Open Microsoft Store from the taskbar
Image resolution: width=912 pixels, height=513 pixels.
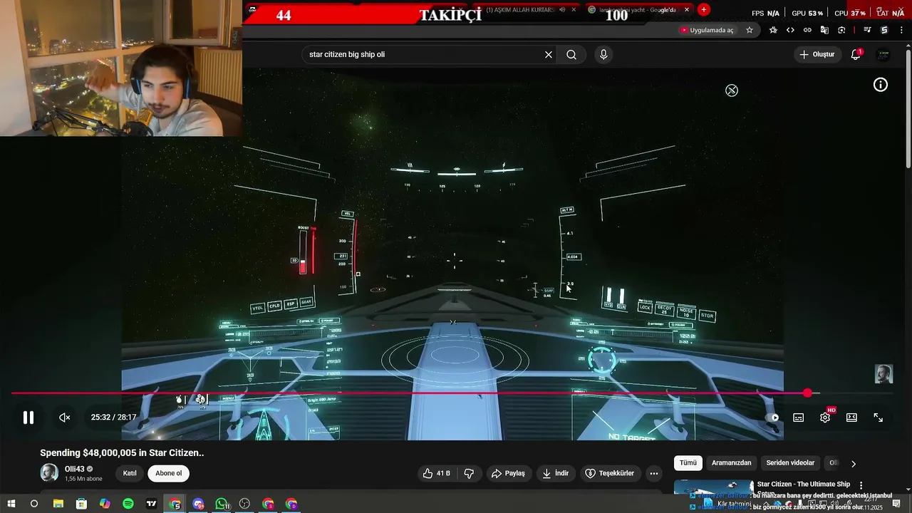(81, 504)
